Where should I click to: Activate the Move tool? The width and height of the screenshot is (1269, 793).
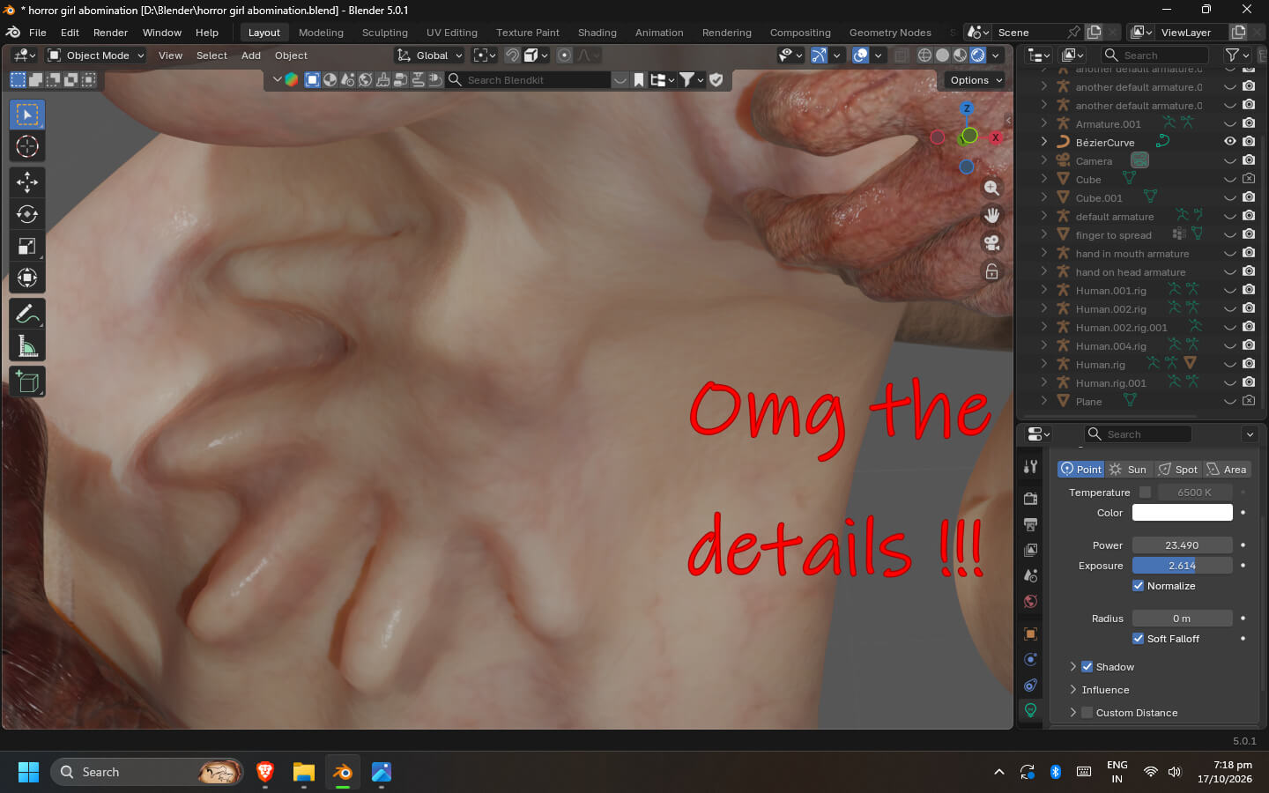[x=27, y=182]
